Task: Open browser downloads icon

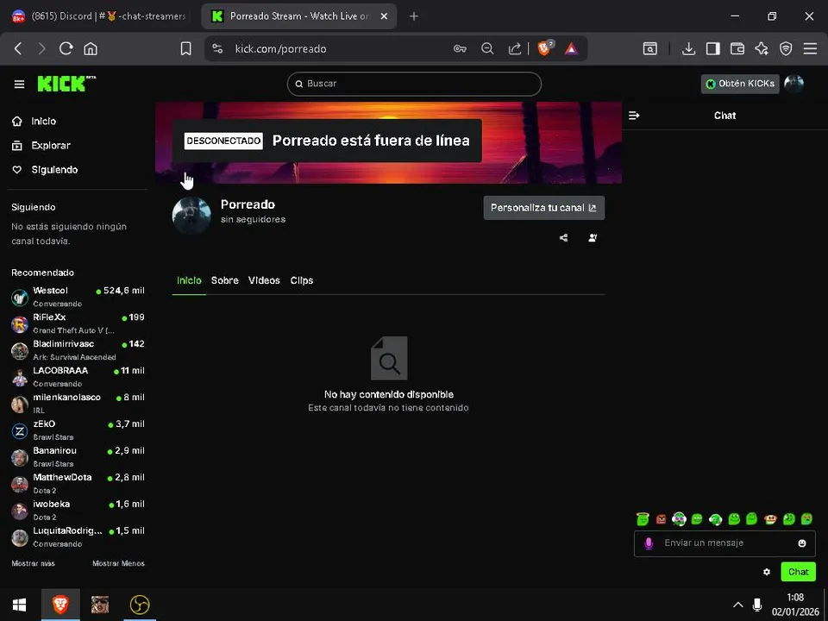Action: tap(688, 48)
